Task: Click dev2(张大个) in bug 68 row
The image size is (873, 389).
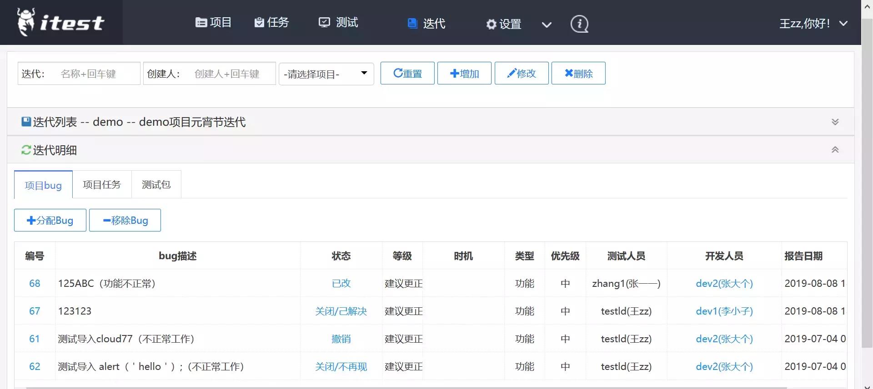Action: click(x=724, y=283)
